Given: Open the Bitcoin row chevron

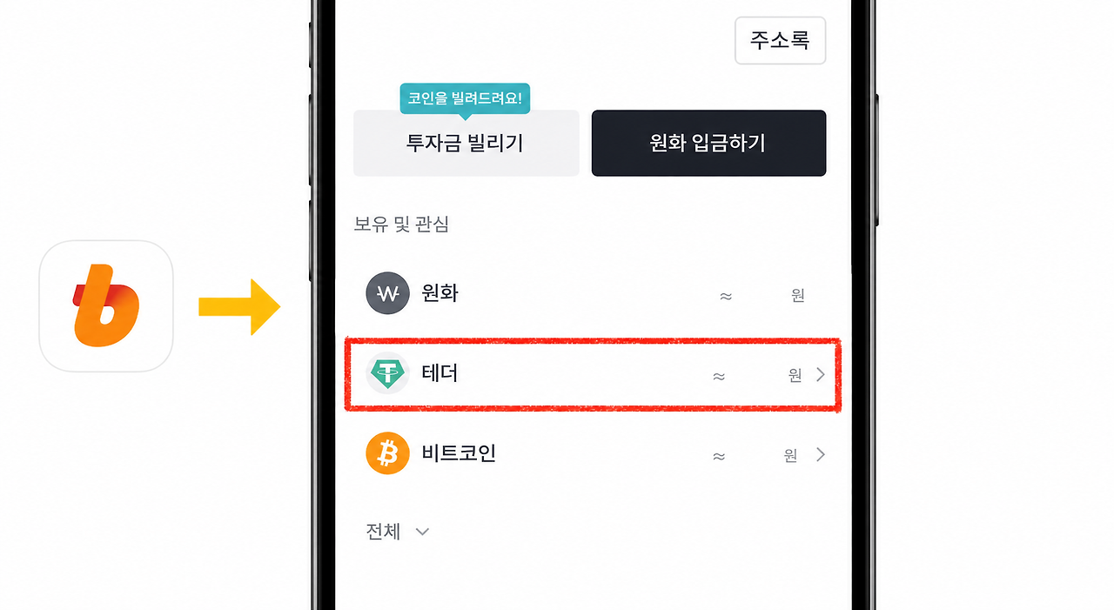Looking at the screenshot, I should (820, 454).
